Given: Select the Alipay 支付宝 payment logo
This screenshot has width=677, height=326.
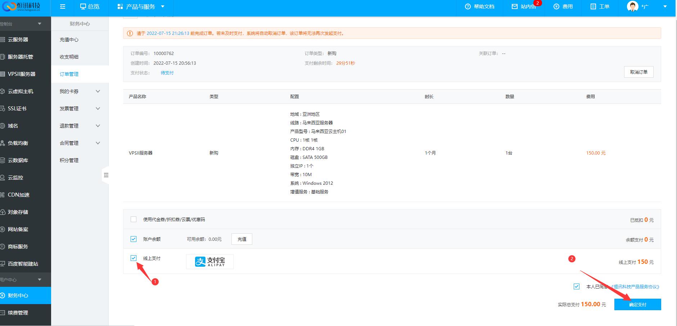Looking at the screenshot, I should (209, 262).
